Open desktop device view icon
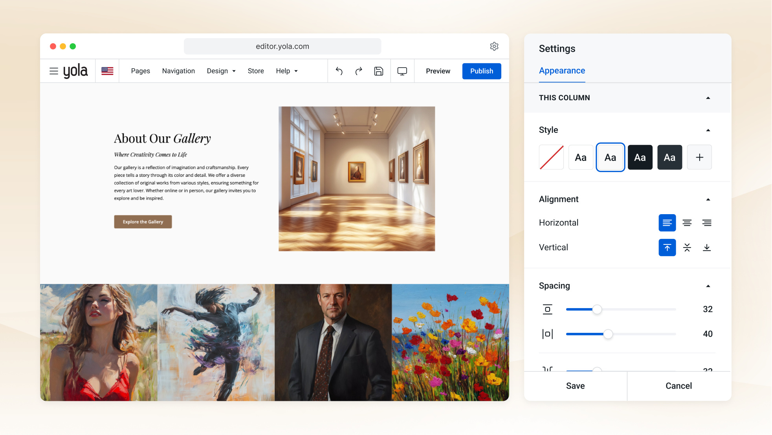This screenshot has width=772, height=435. tap(402, 71)
